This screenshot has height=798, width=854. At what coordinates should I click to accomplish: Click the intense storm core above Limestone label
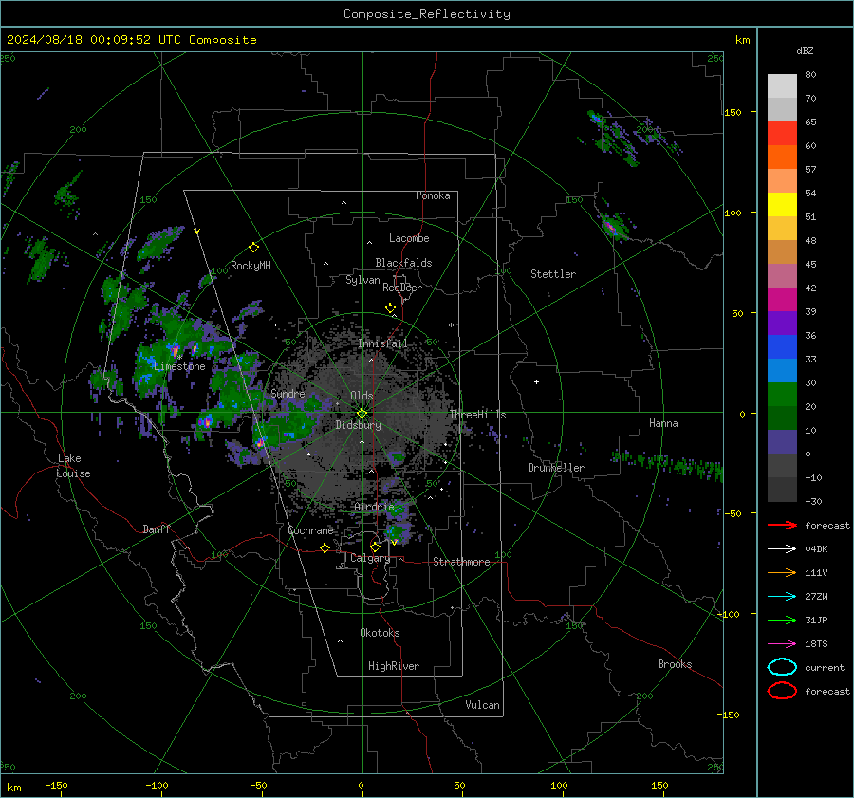175,350
